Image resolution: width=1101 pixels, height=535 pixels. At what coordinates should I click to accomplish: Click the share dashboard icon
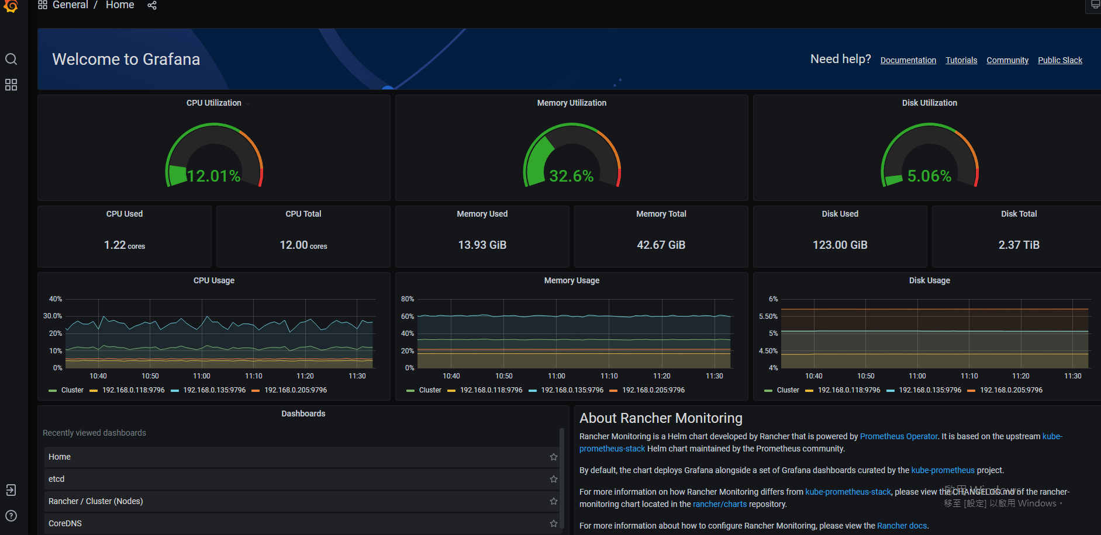pyautogui.click(x=152, y=5)
